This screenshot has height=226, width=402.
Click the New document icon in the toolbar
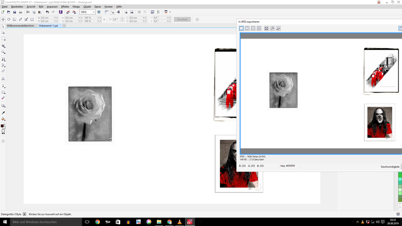pos(3,12)
